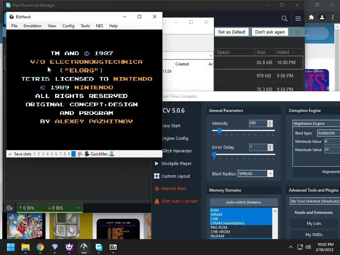
Task: Select save slot 2 in BizHawk
Action: click(39, 154)
